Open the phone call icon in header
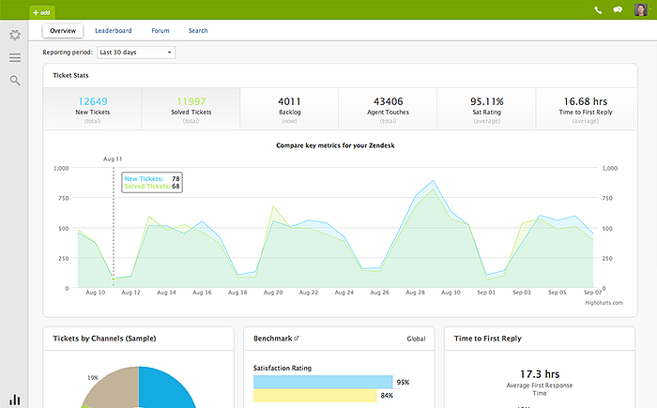The image size is (657, 408). point(598,11)
